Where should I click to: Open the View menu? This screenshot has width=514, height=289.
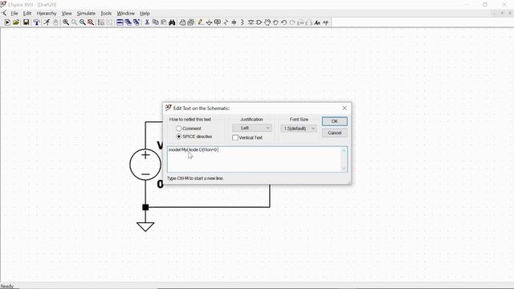67,14
